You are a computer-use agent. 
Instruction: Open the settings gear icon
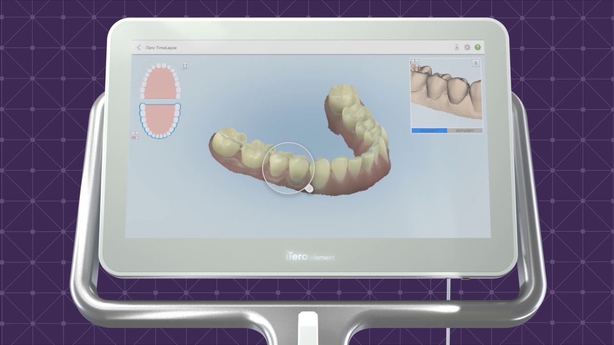(x=467, y=47)
